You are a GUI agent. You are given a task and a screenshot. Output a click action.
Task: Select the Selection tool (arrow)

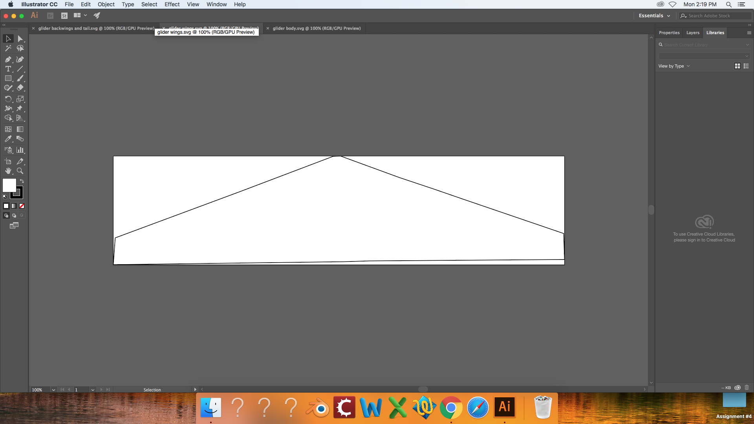pyautogui.click(x=8, y=38)
